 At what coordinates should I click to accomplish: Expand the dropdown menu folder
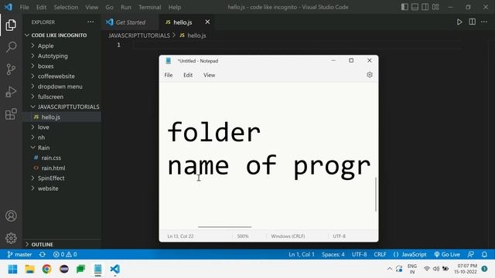[x=62, y=86]
